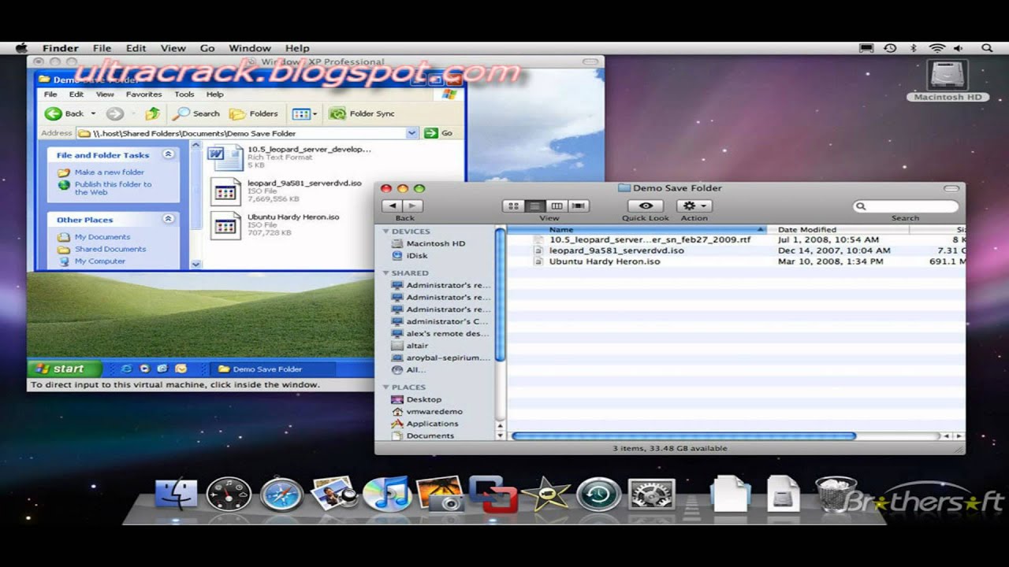
Task: Open iPhoto camera icon in Dock
Action: coord(440,495)
